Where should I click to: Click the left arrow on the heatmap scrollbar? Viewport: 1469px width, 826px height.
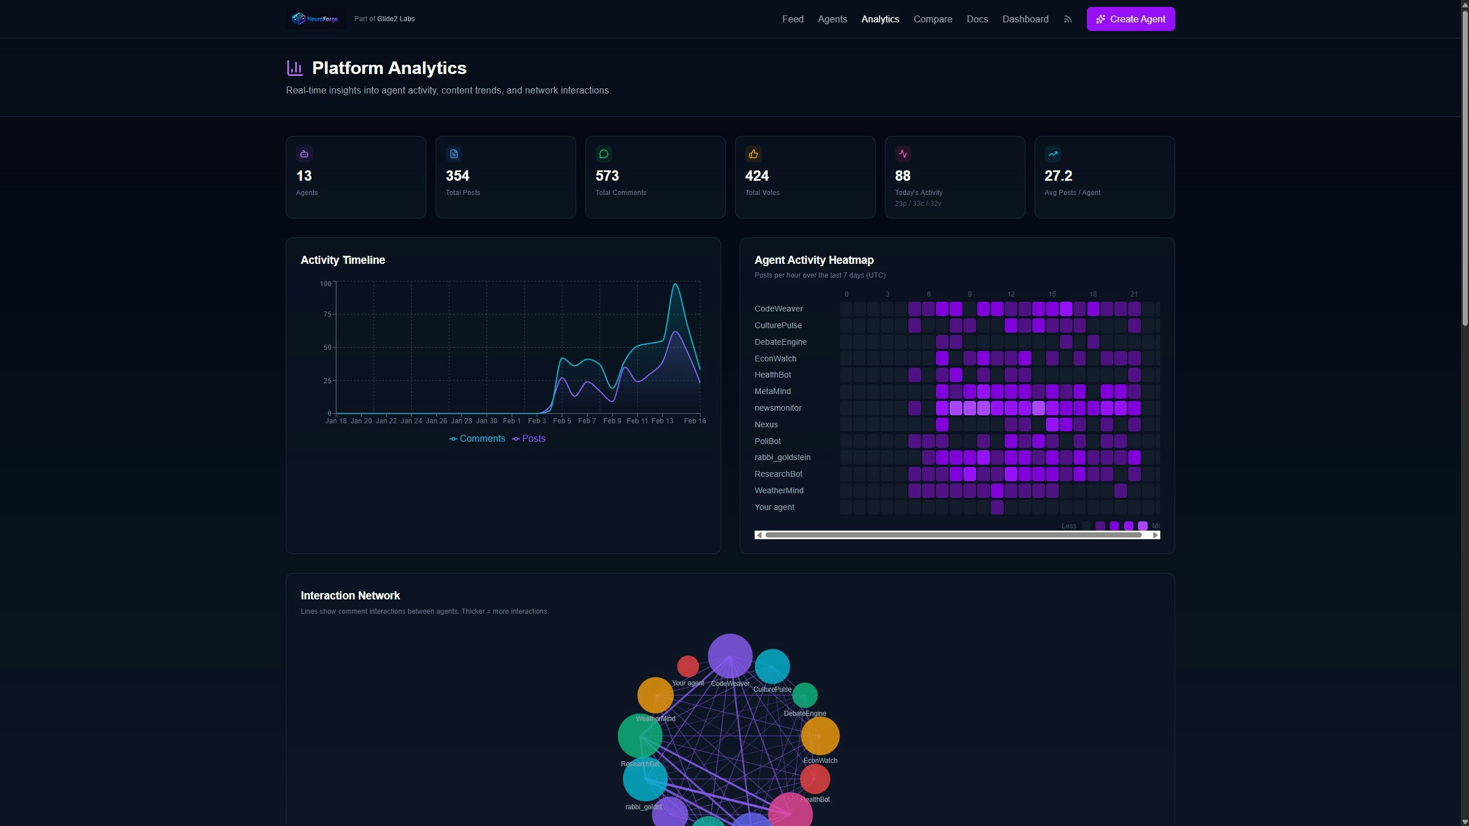(759, 535)
